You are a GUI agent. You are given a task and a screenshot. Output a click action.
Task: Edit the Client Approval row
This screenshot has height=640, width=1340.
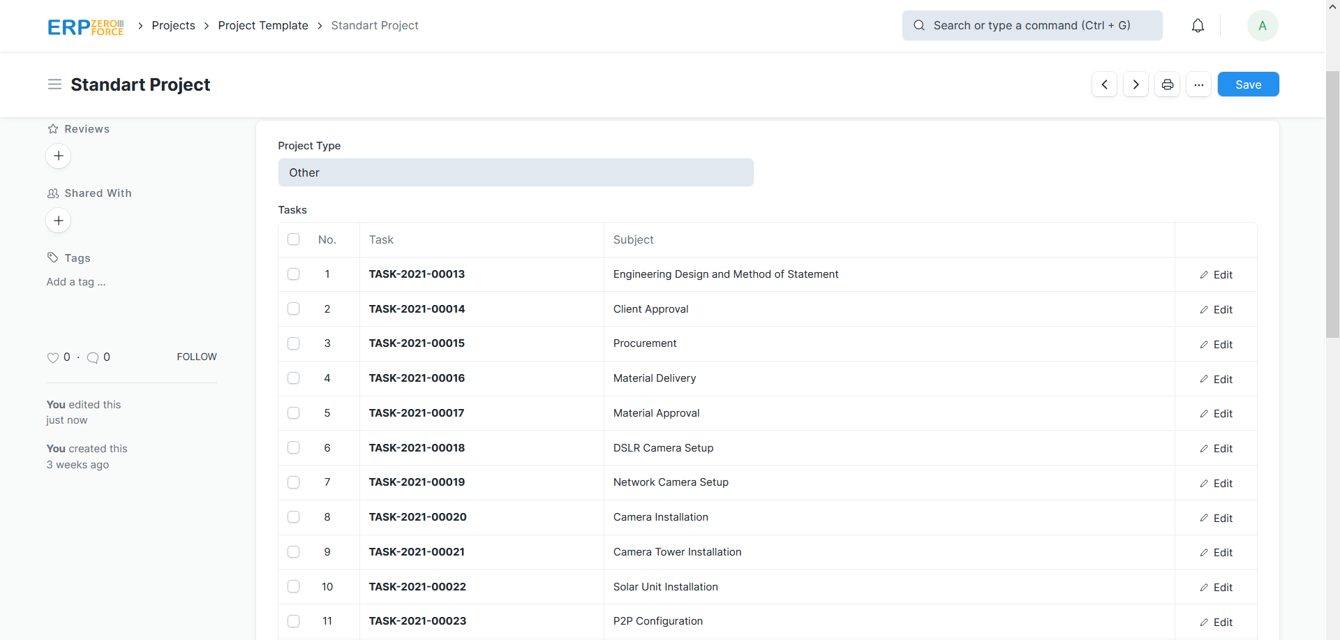coord(1216,309)
